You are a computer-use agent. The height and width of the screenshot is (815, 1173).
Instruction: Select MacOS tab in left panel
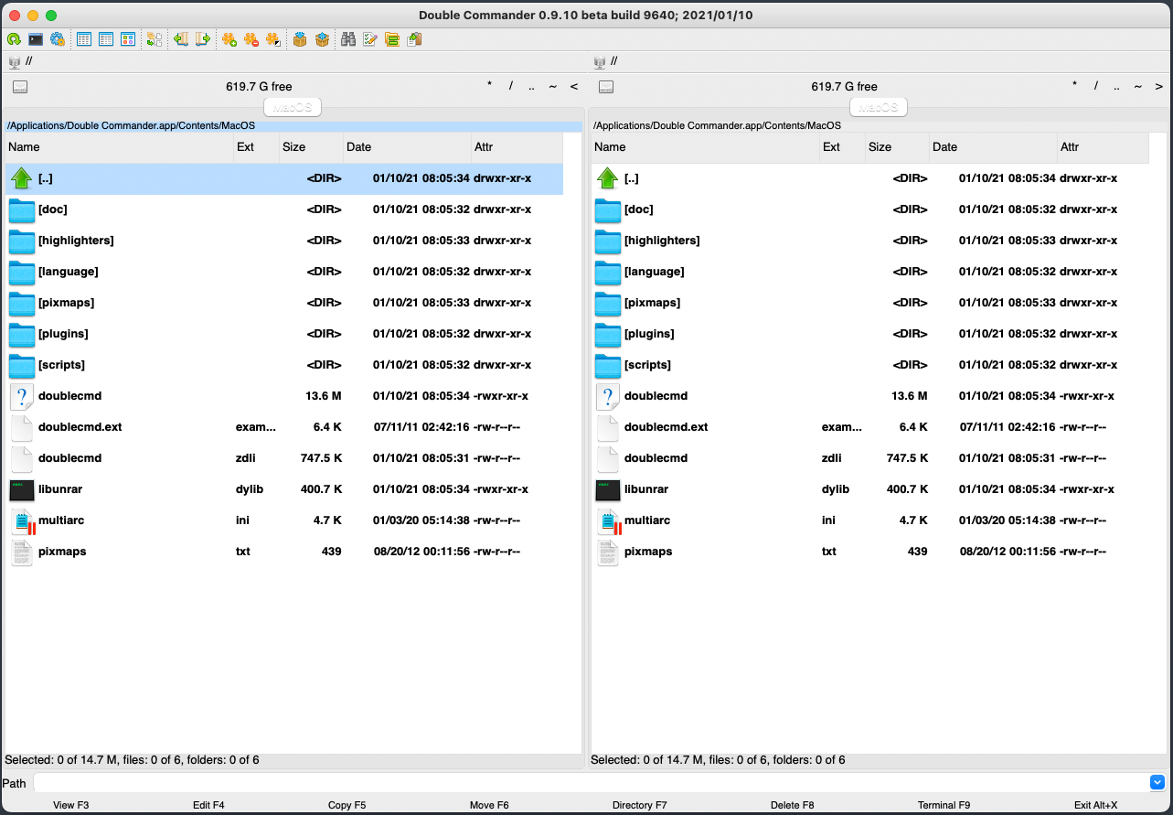tap(293, 107)
